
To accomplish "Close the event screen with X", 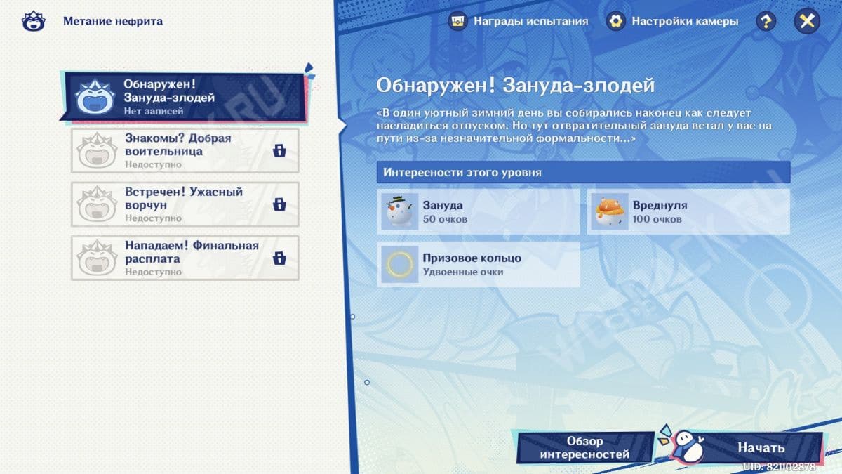I will point(807,21).
